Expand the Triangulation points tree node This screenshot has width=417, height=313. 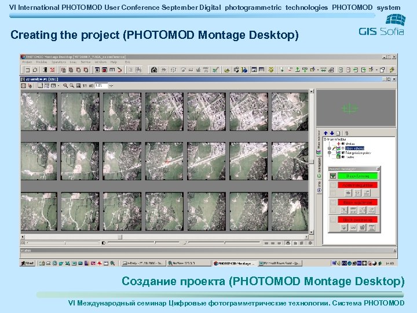click(329, 153)
